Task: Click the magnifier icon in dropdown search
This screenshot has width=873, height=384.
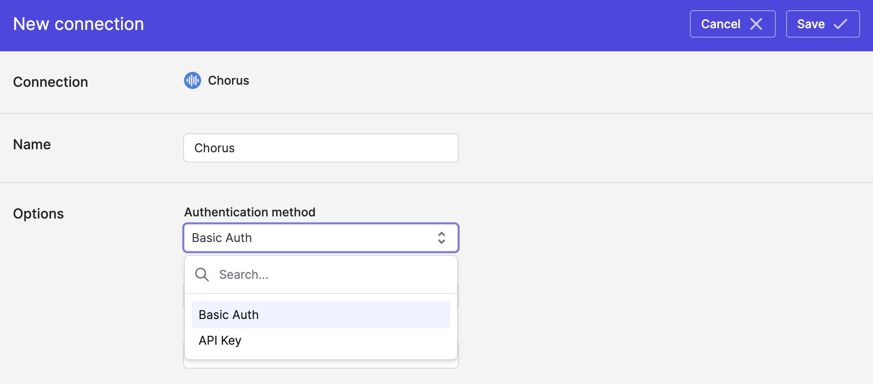Action: 202,275
